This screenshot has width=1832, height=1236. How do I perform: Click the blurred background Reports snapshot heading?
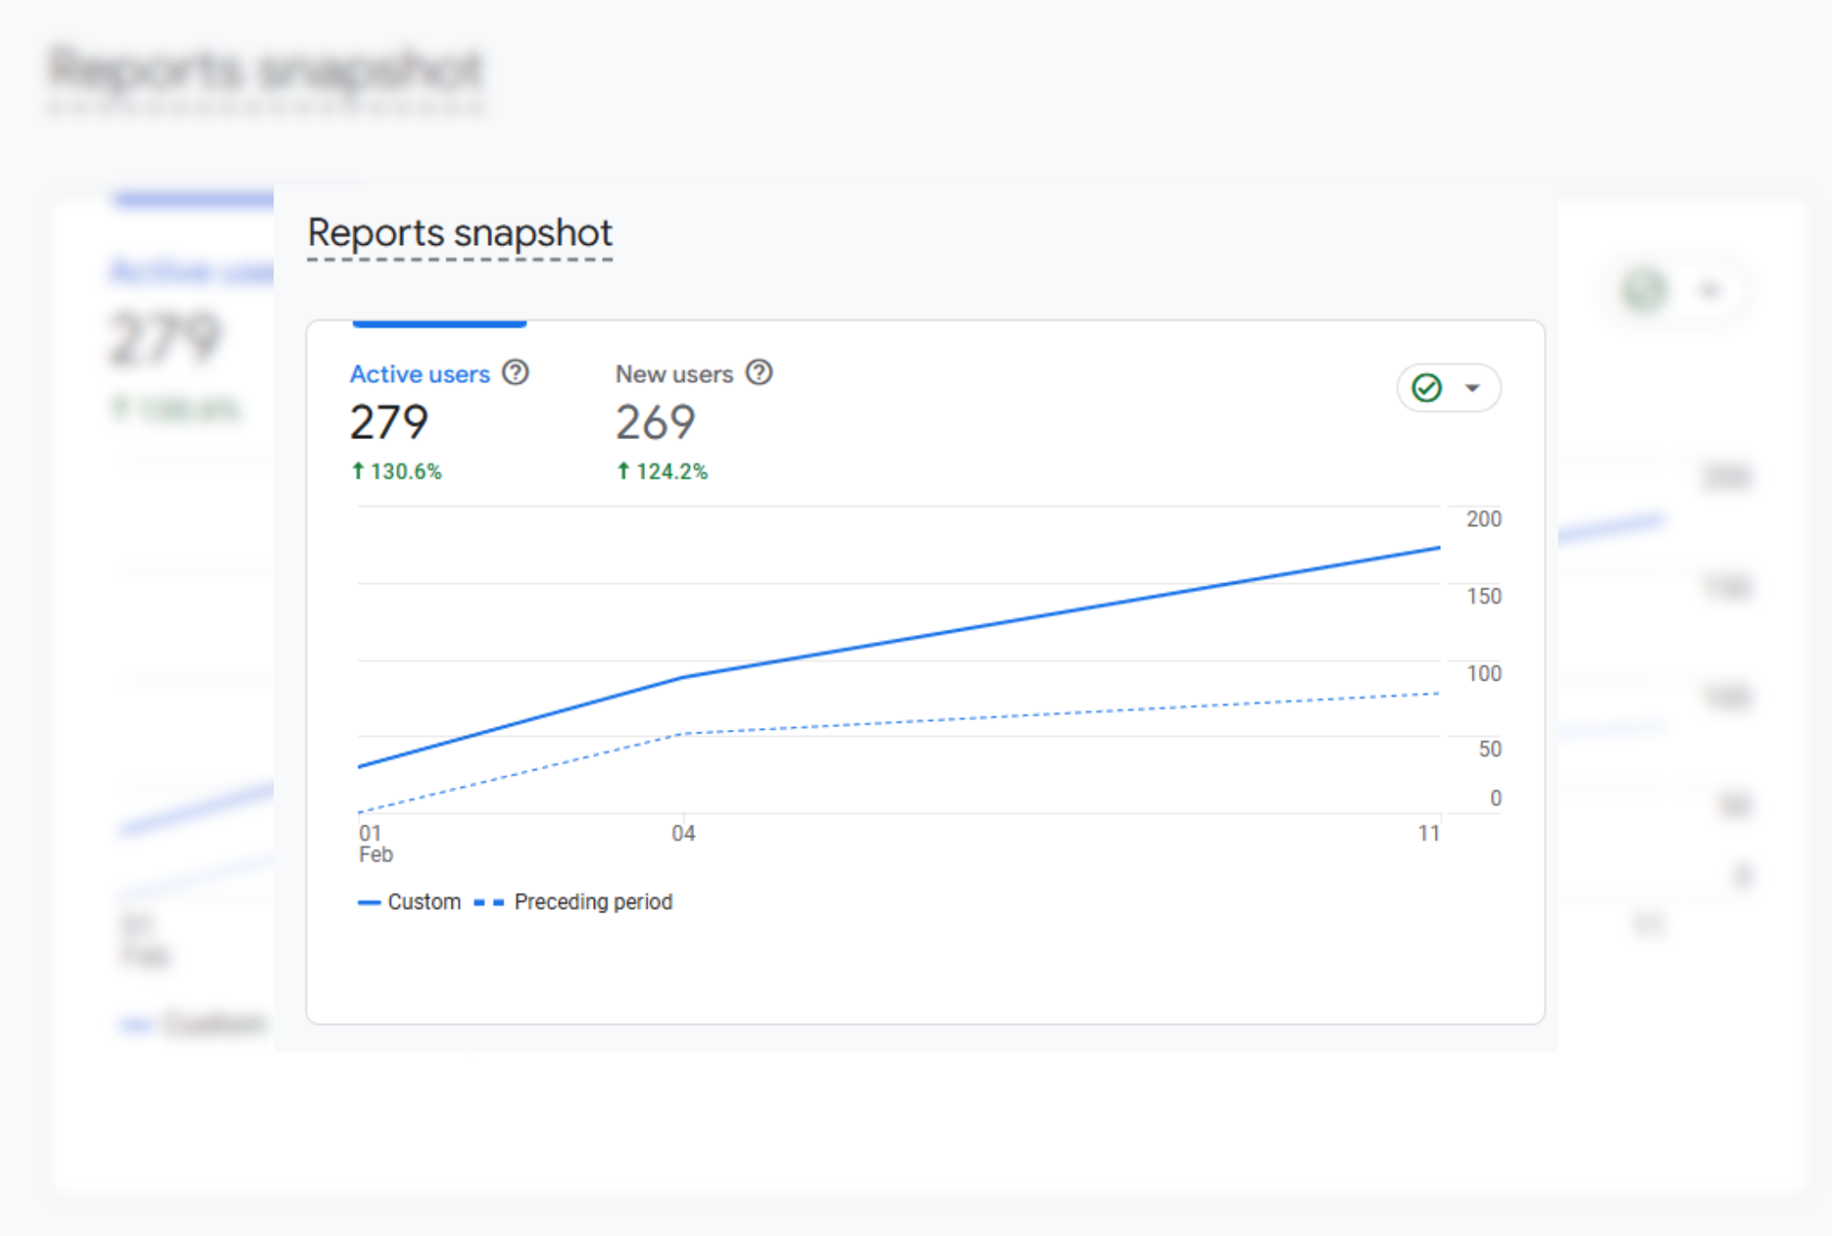point(265,71)
